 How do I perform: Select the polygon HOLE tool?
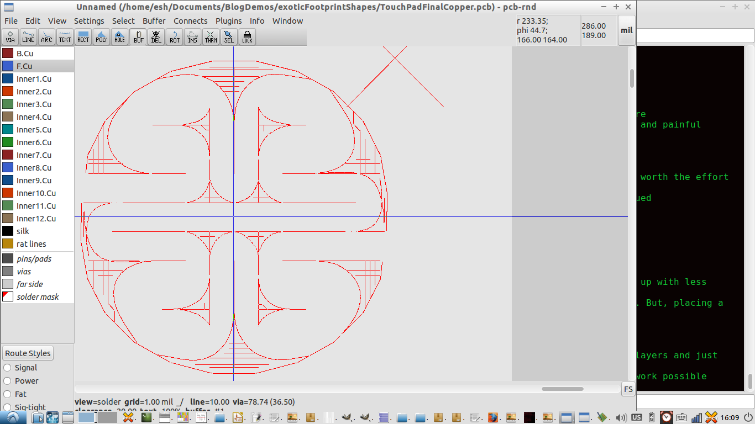(119, 37)
